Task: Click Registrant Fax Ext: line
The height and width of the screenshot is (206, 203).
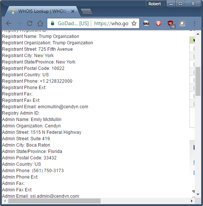Action: [x=21, y=100]
